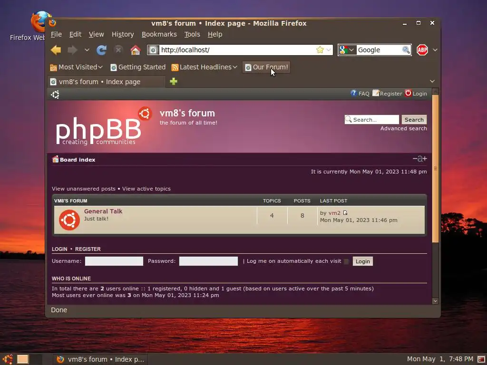
Task: Open a new tab with green plus
Action: point(174,81)
